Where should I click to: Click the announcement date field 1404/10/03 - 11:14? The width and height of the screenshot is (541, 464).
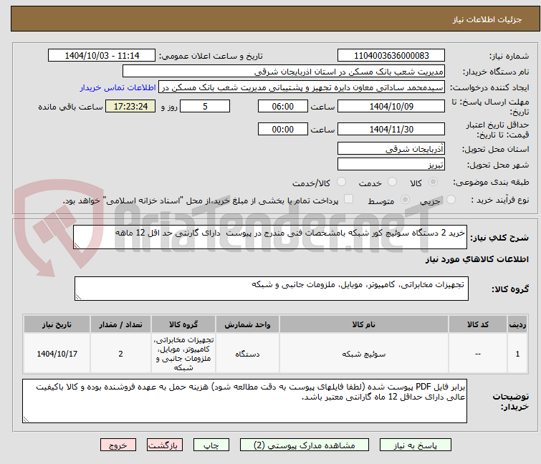pyautogui.click(x=102, y=56)
